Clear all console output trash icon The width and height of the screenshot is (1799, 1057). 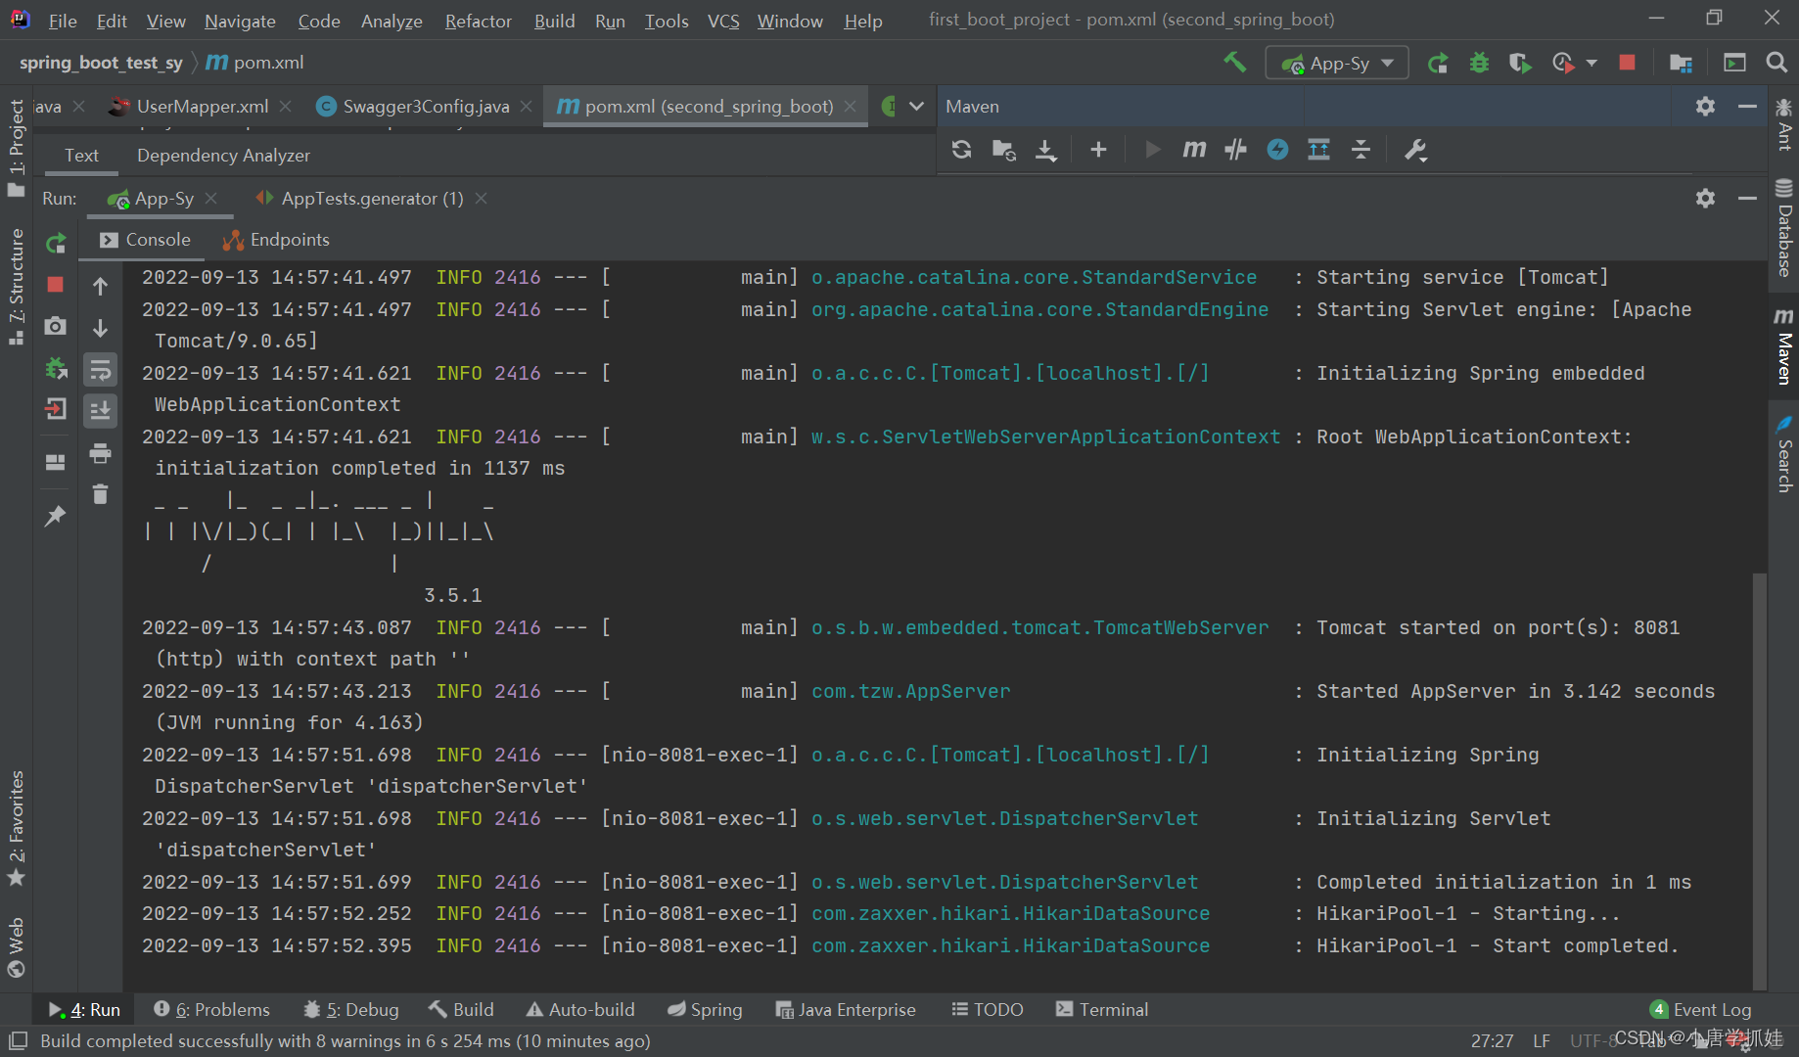tap(100, 494)
